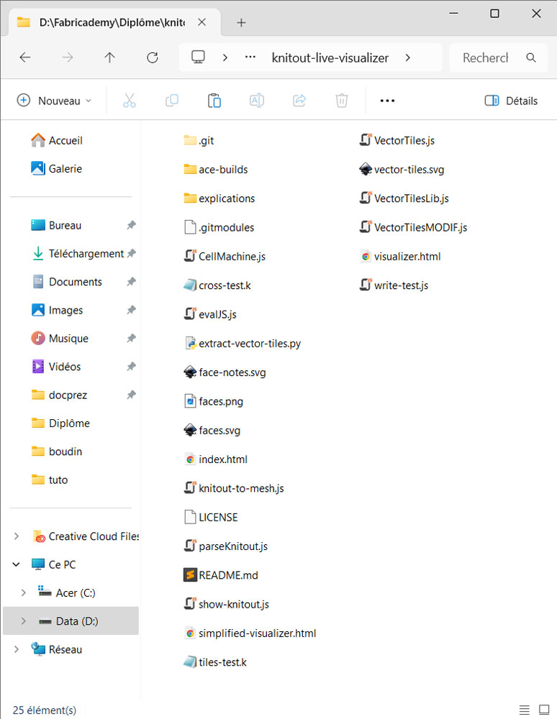Click the search magnifier icon
Image resolution: width=557 pixels, height=719 pixels.
tap(531, 58)
